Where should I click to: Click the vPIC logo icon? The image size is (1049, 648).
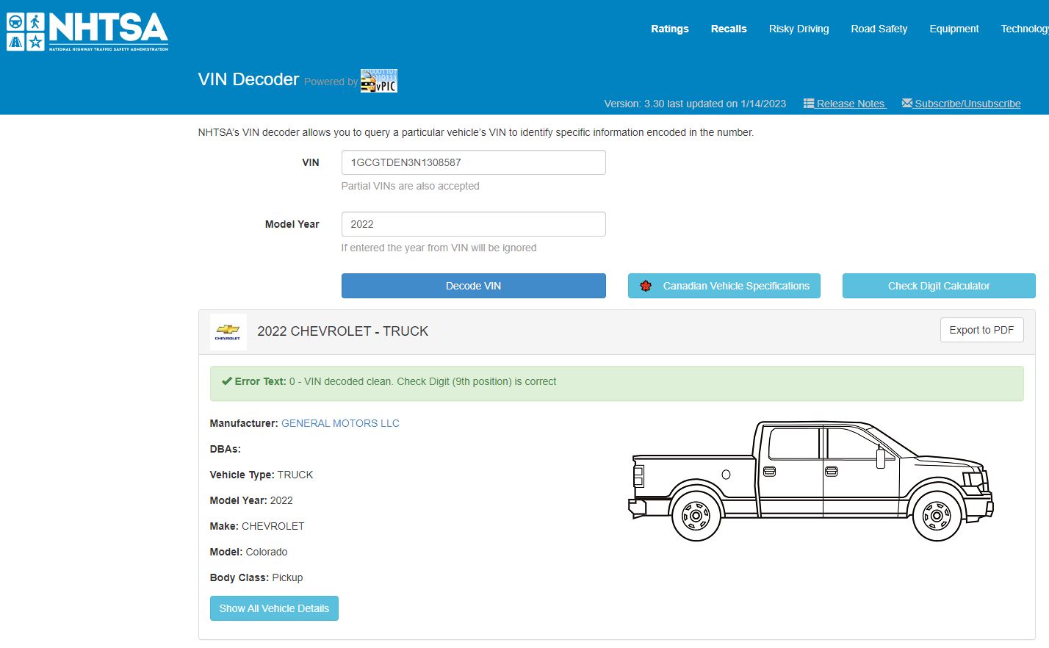point(379,81)
